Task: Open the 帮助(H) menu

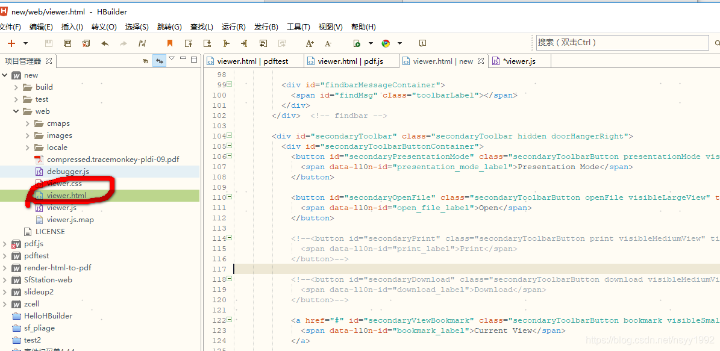Action: point(363,27)
